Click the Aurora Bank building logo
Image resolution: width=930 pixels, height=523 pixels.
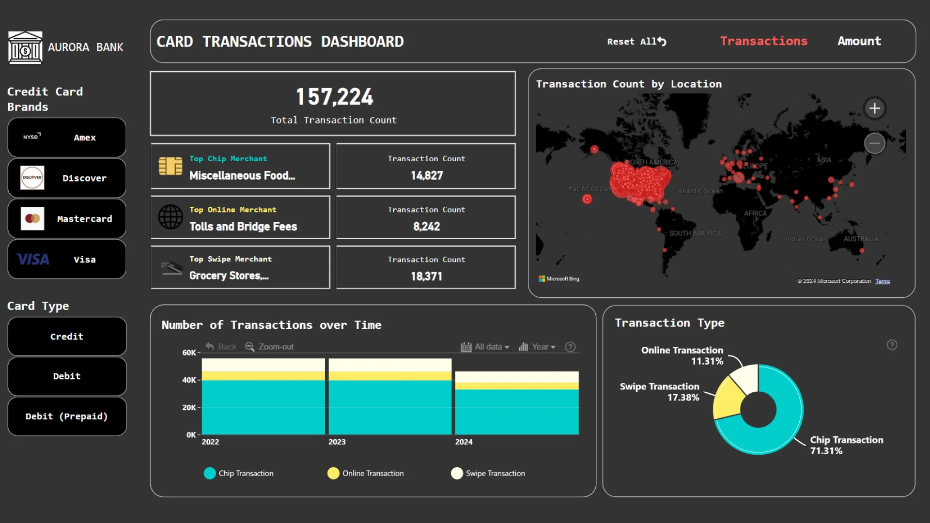tap(25, 47)
